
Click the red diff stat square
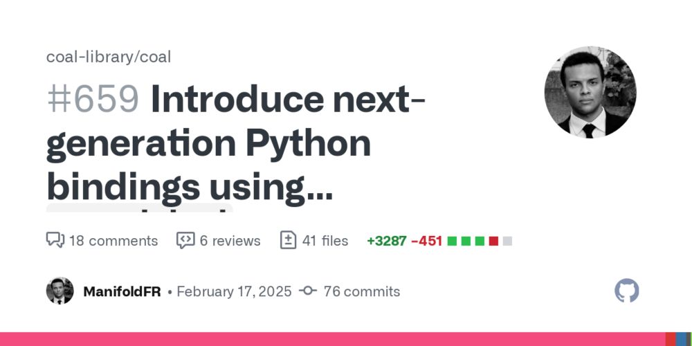tap(493, 241)
